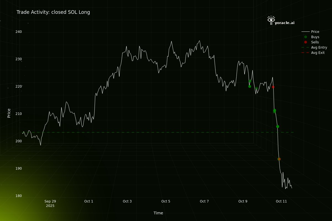This screenshot has width=332, height=221.
Task: Click the green buy marker near 205
Action: (x=277, y=127)
